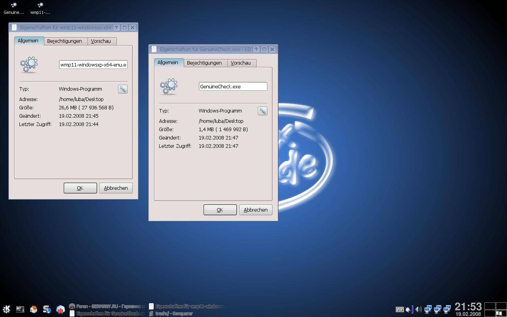Click size value 1,4 MB ( 1 469 992 B)
The image size is (507, 317).
tap(223, 130)
